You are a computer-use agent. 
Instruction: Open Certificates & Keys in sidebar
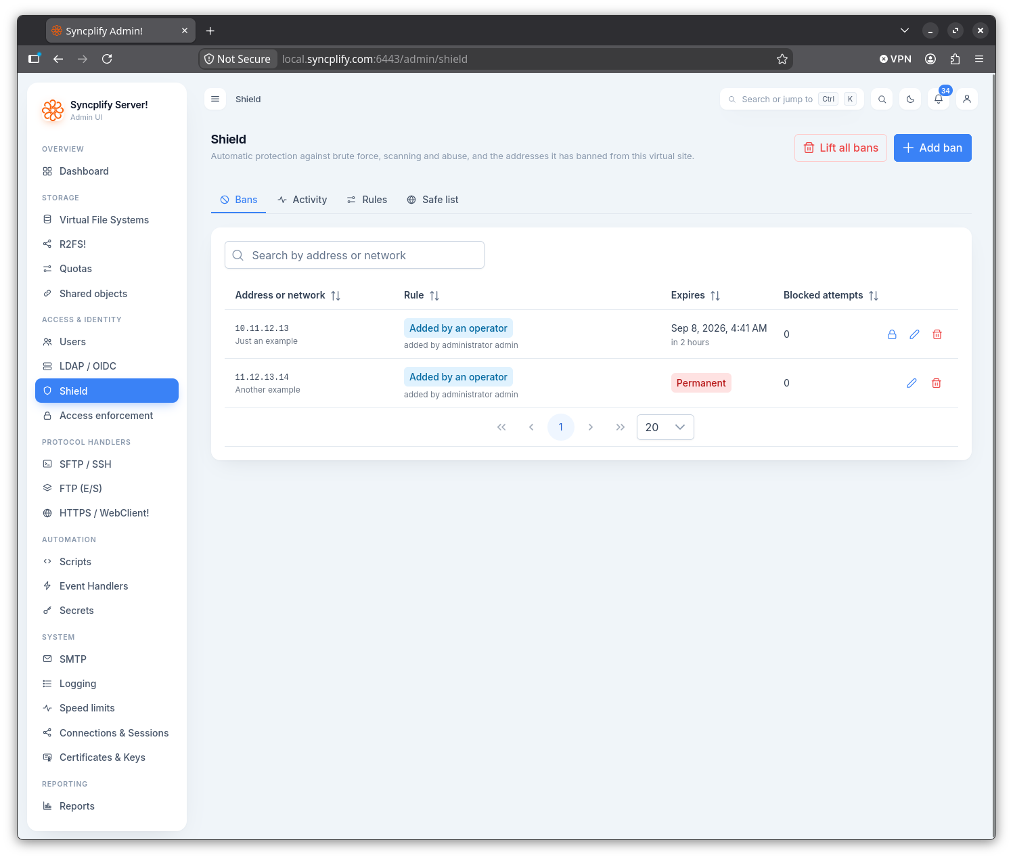click(x=107, y=757)
